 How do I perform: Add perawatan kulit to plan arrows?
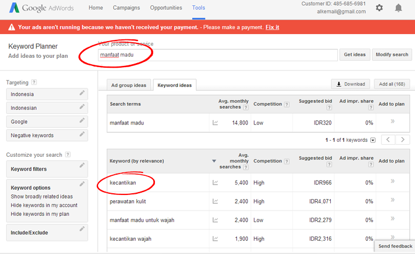pyautogui.click(x=392, y=200)
